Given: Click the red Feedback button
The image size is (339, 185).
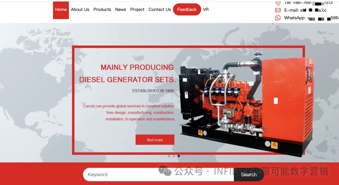Looking at the screenshot, I should tap(187, 9).
